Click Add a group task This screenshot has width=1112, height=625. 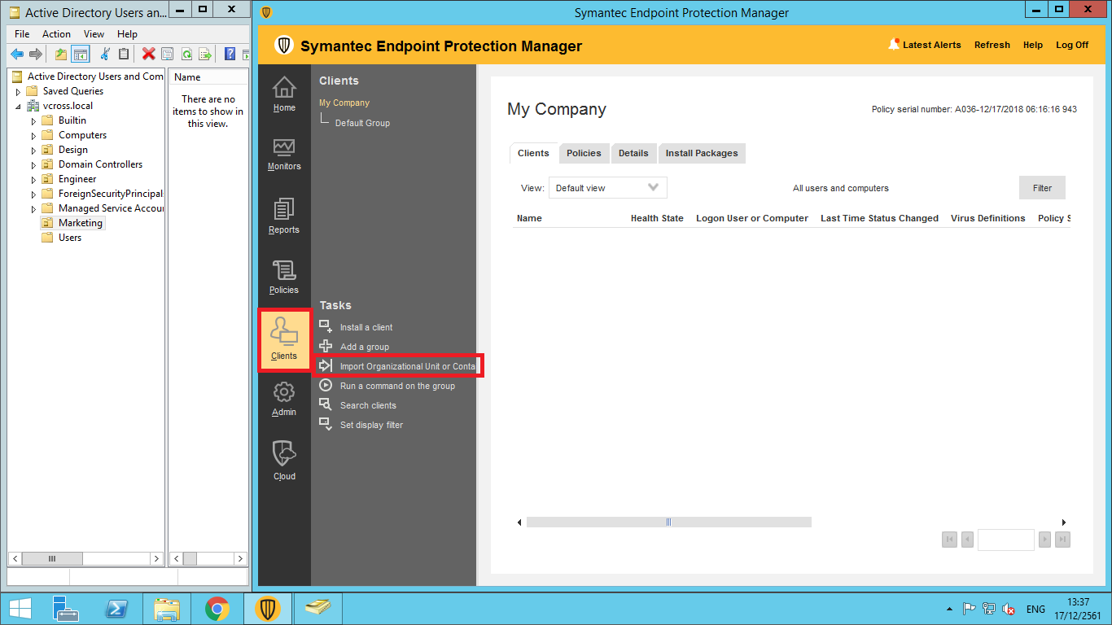coord(364,347)
